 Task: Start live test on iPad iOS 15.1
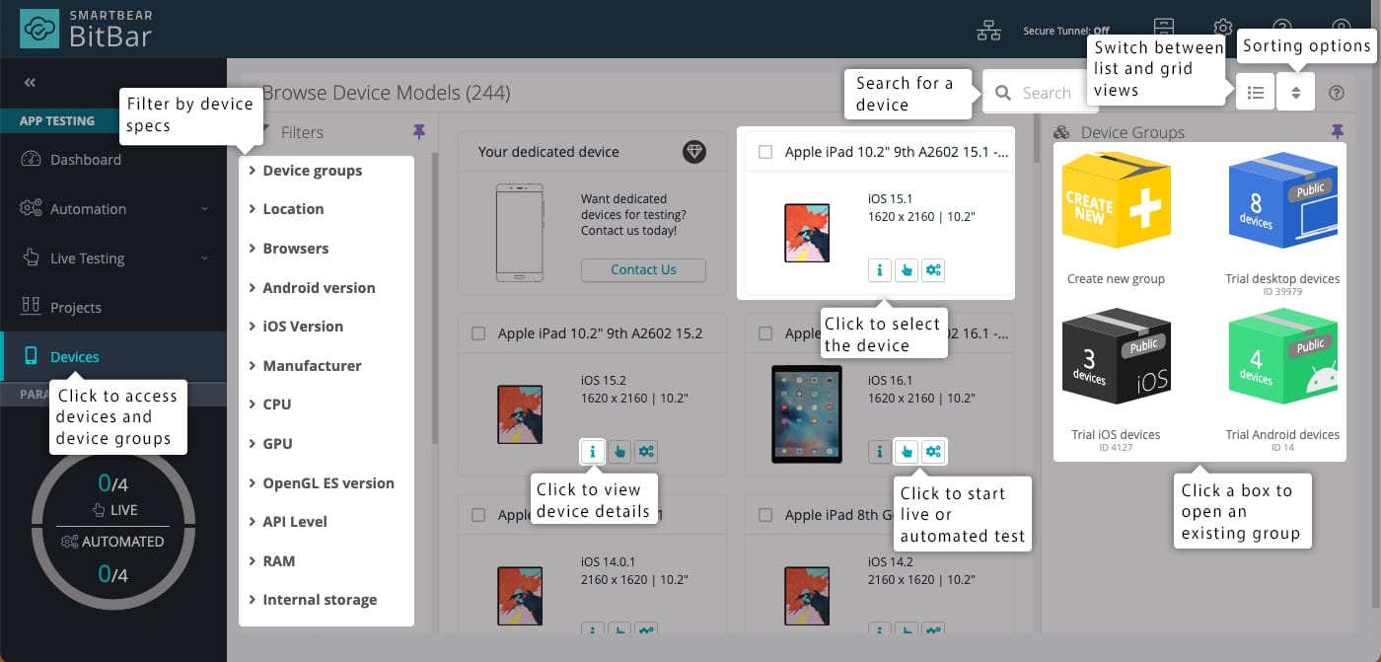[906, 269]
